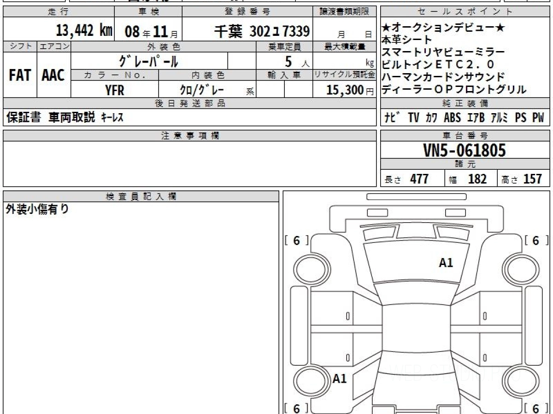Click the 諸元 header
The width and height of the screenshot is (553, 414).
(x=465, y=164)
